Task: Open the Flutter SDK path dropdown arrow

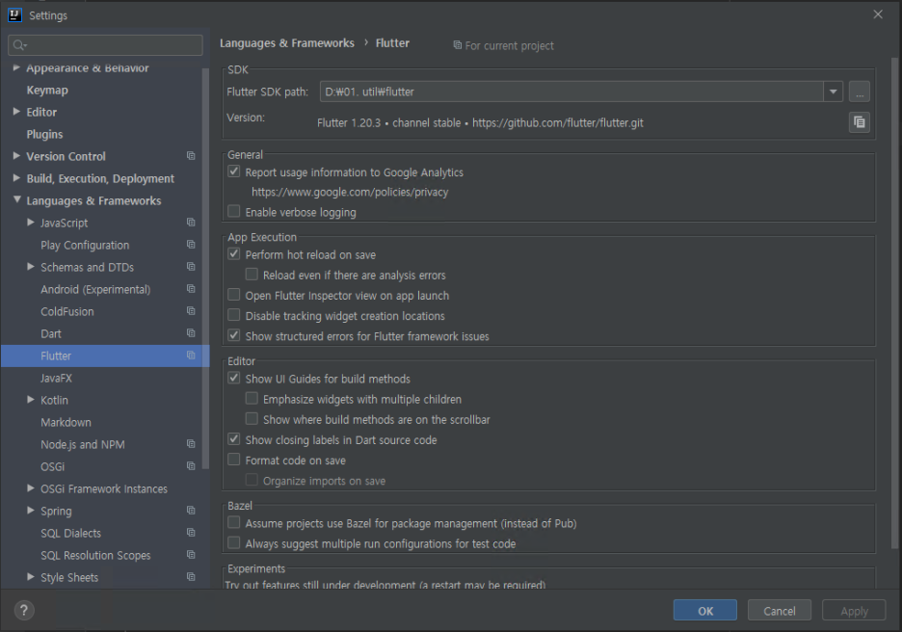Action: [x=833, y=92]
